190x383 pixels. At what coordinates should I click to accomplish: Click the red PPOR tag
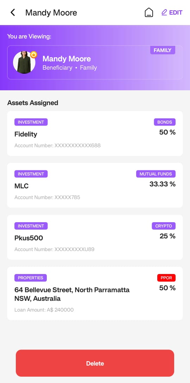coord(166,278)
